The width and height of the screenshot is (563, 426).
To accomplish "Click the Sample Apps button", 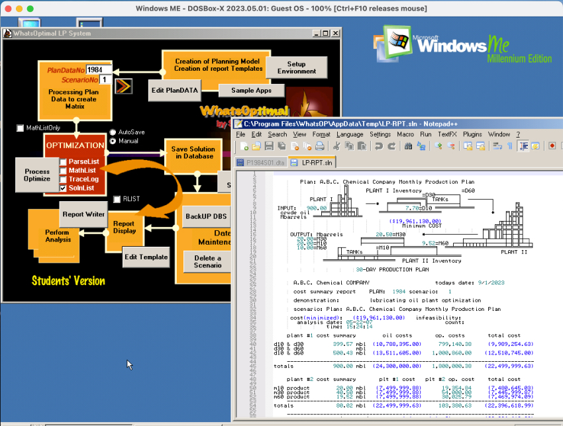I will pos(251,91).
